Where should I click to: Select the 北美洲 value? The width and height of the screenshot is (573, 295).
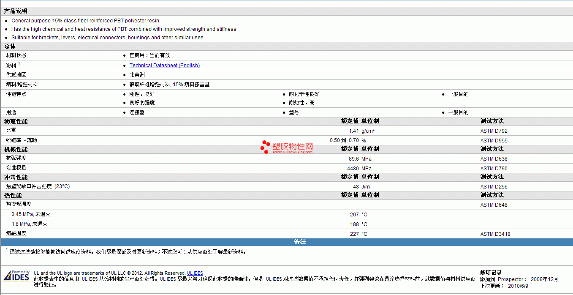pos(137,75)
